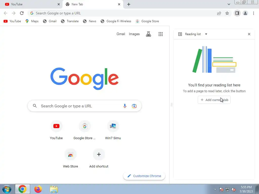Open Maps bookmark
The width and height of the screenshot is (259, 194).
pos(32,21)
